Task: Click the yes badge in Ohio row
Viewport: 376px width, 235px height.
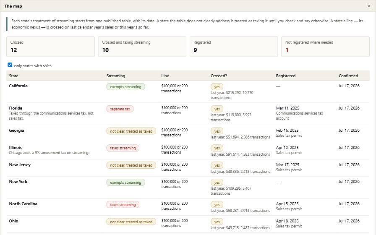Action: point(217,222)
